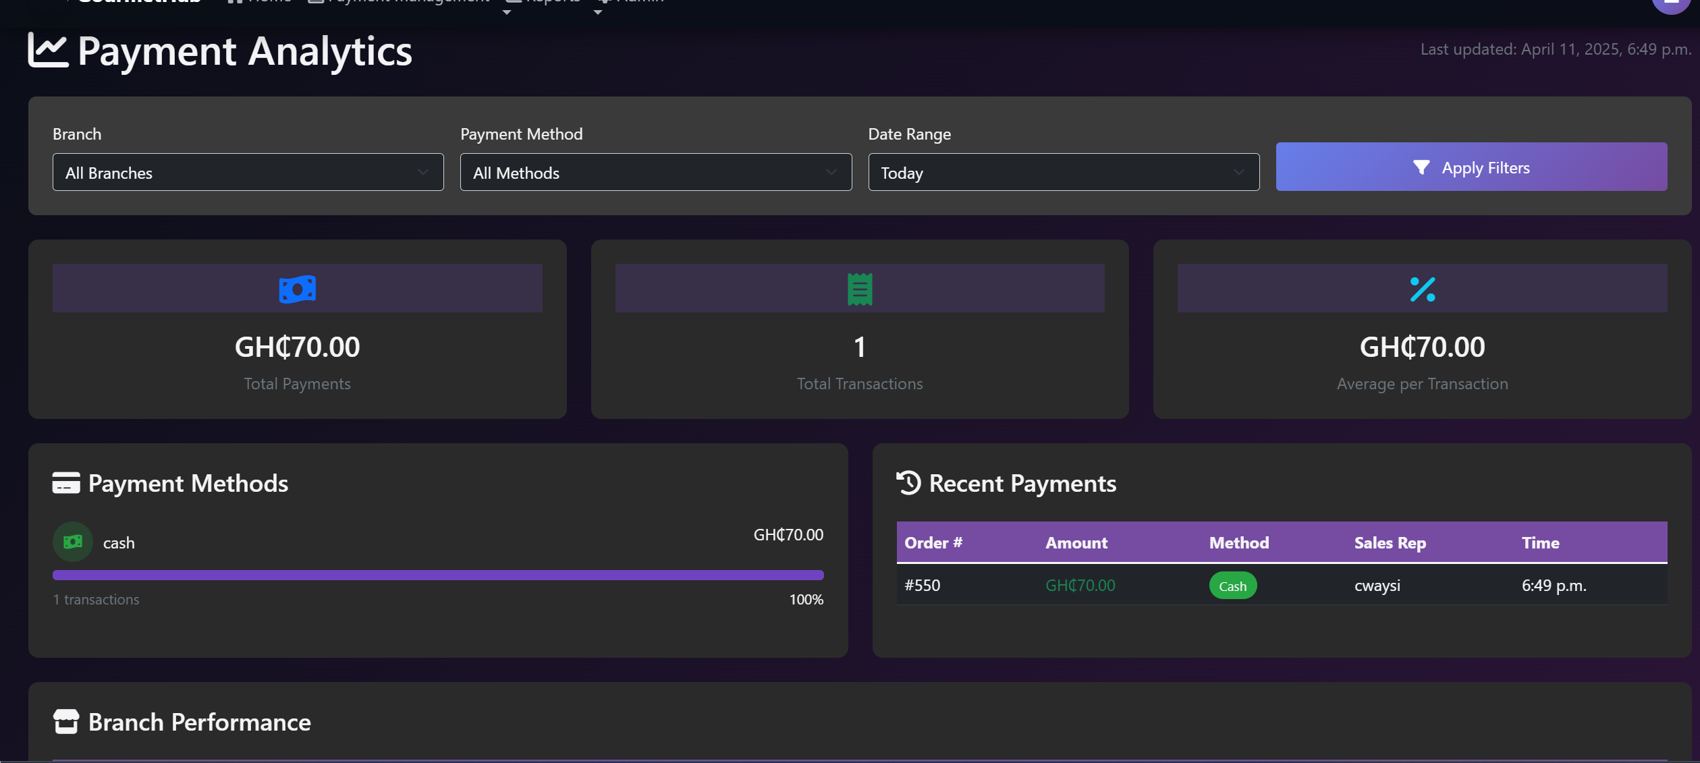1700x763 pixels.
Task: Click the Apply Filters button
Action: (1471, 167)
